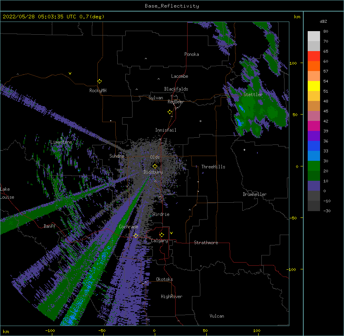344x336 pixels.
Task: Click the ThreeHills label
Action: (x=213, y=167)
